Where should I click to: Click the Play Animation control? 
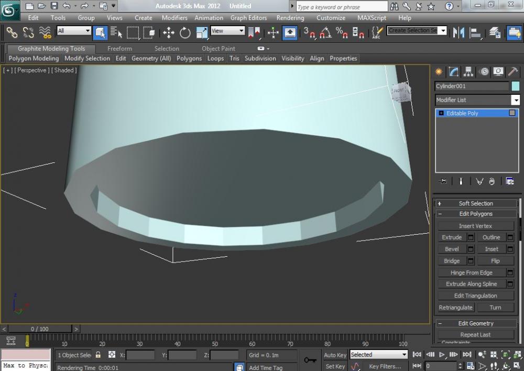tap(442, 355)
